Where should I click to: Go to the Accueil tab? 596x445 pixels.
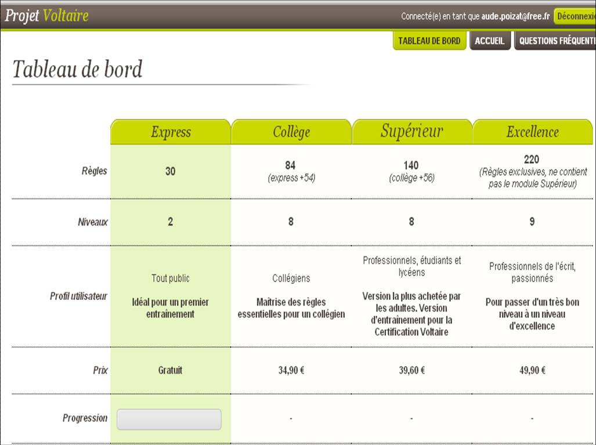(490, 41)
